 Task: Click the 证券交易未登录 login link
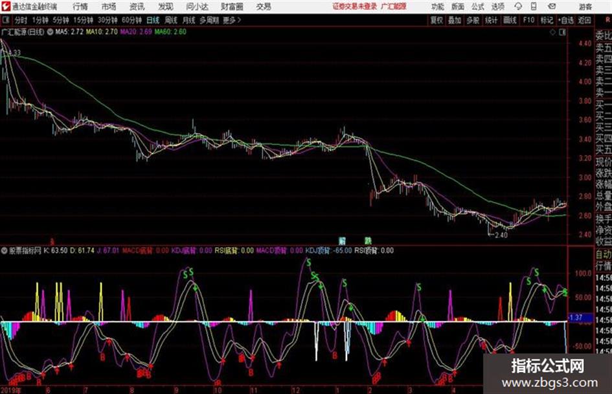point(354,6)
